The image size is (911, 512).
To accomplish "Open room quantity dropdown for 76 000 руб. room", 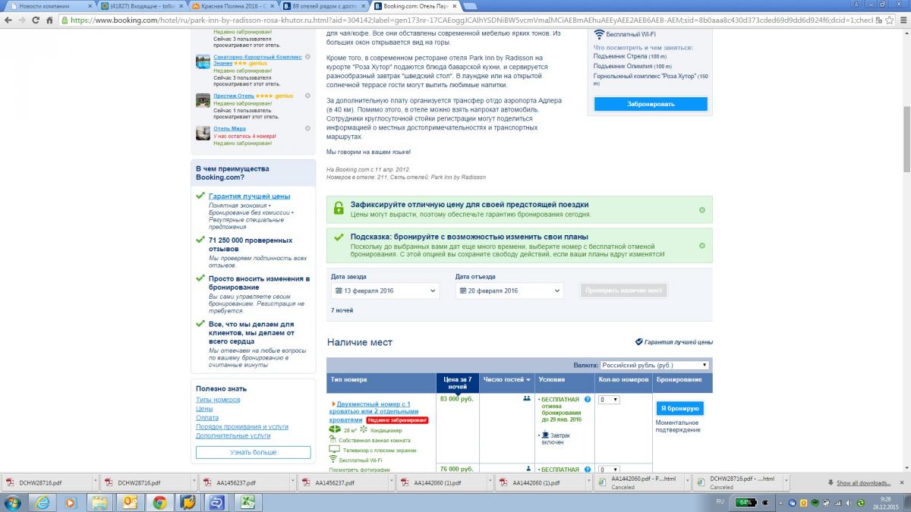I will click(x=610, y=470).
